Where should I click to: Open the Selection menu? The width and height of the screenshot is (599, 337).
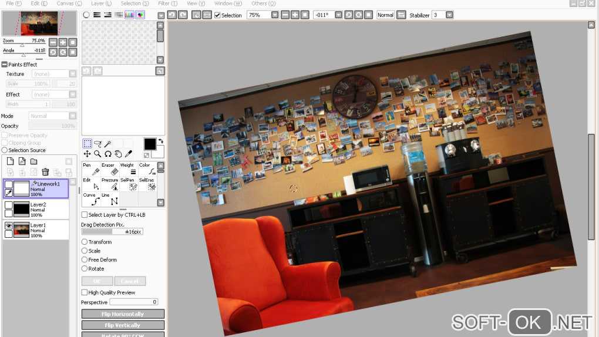[x=134, y=3]
